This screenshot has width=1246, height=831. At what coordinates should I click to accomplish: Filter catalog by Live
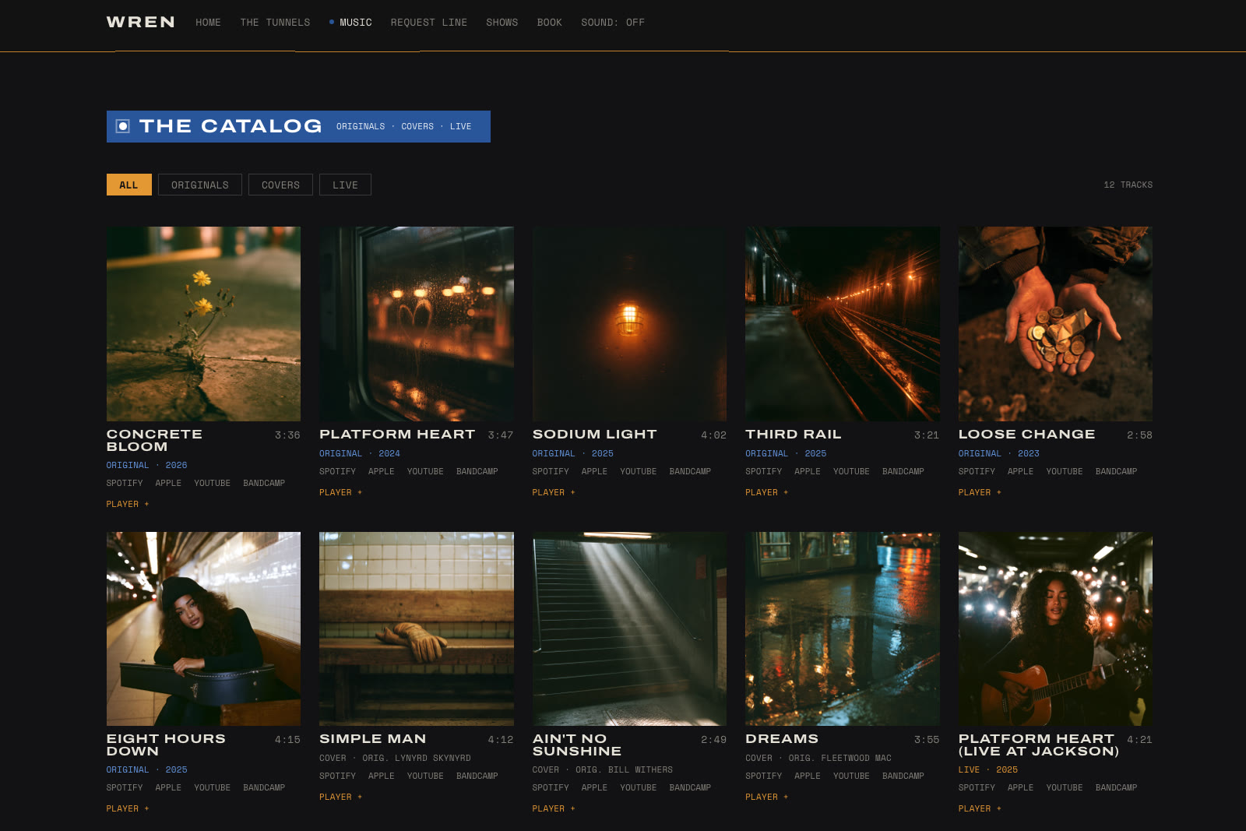pyautogui.click(x=345, y=185)
